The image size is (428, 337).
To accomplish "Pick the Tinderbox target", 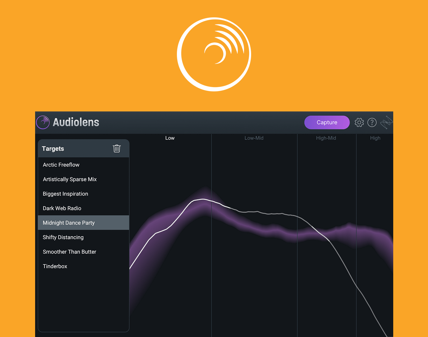I will pos(84,266).
